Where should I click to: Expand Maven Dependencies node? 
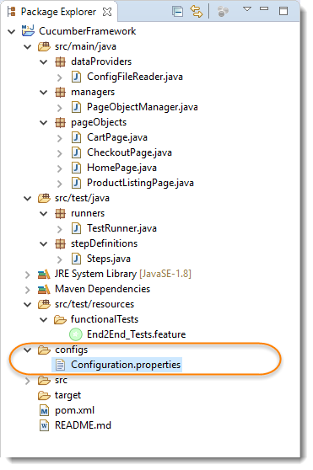28,289
